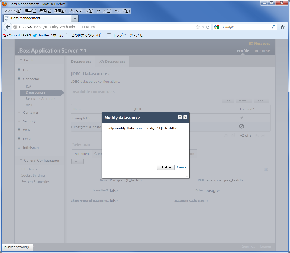Open the トップページ - メモ bookmark

click(127, 35)
